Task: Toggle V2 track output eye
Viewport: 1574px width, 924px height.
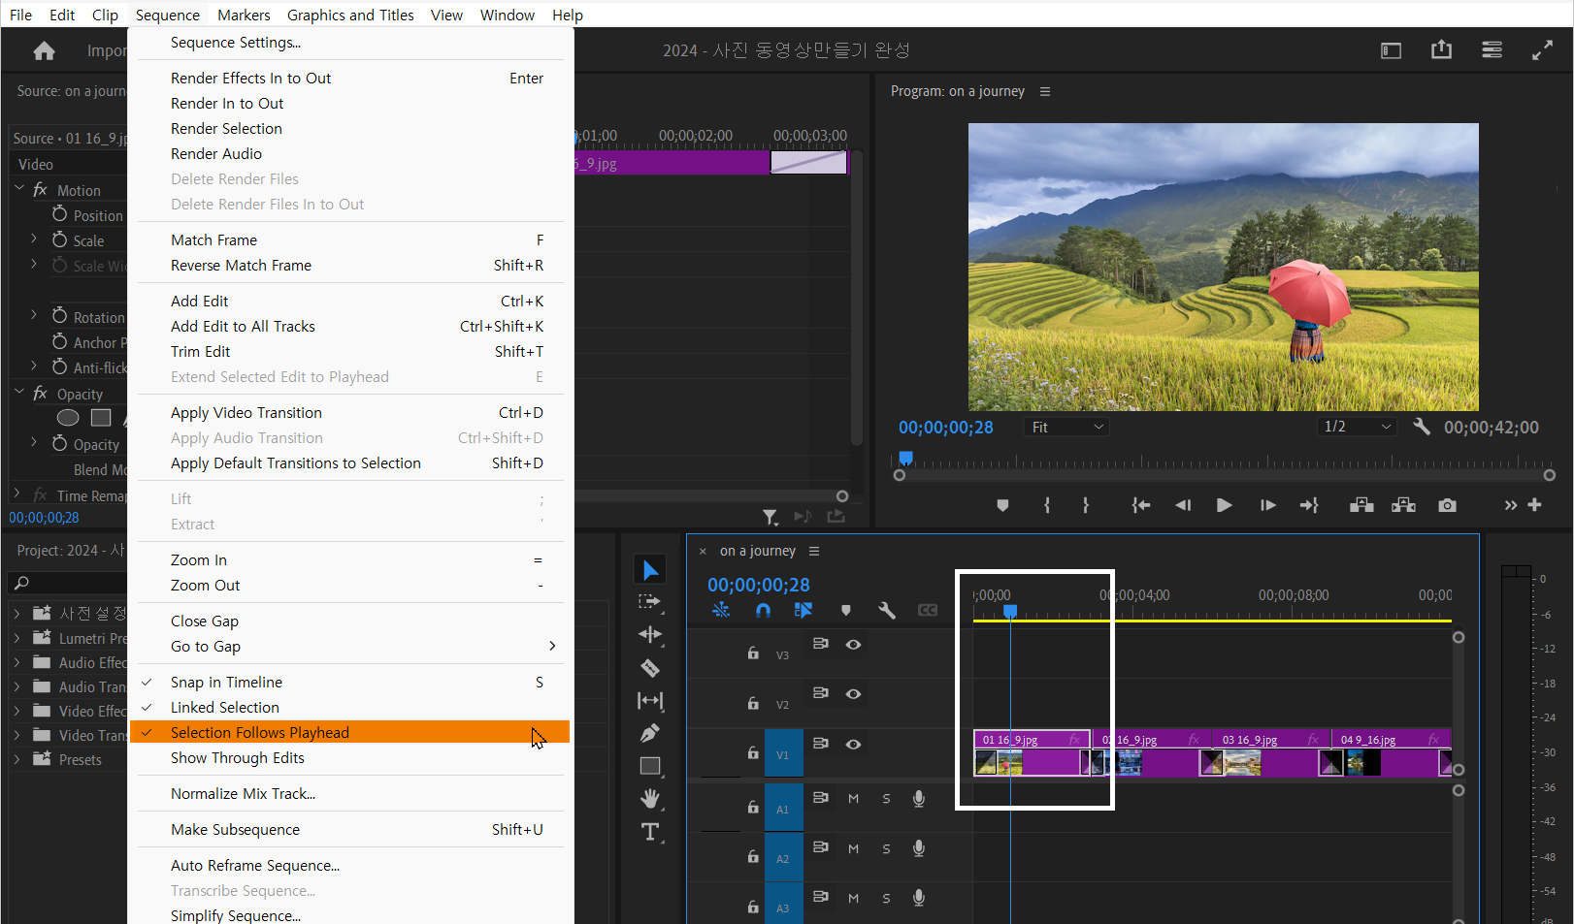Action: (853, 694)
